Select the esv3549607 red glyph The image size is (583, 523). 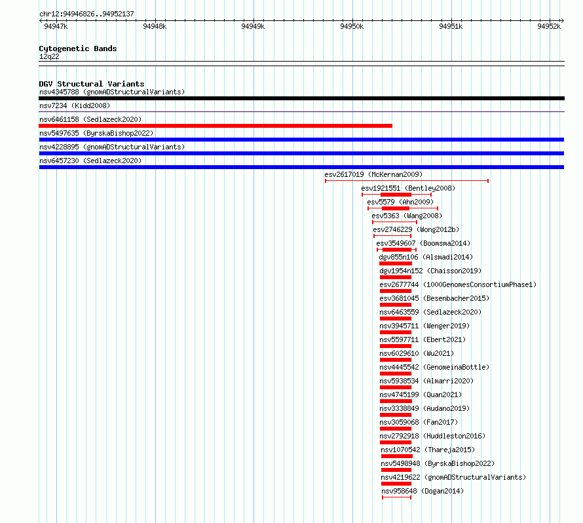pyautogui.click(x=397, y=250)
